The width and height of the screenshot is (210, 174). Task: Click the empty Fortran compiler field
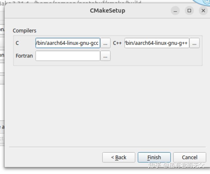[67, 56]
